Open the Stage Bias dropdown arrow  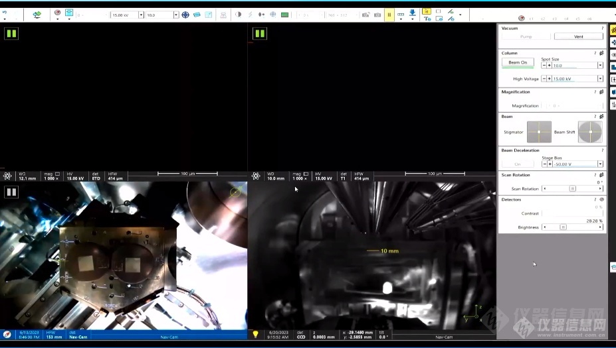coord(600,164)
